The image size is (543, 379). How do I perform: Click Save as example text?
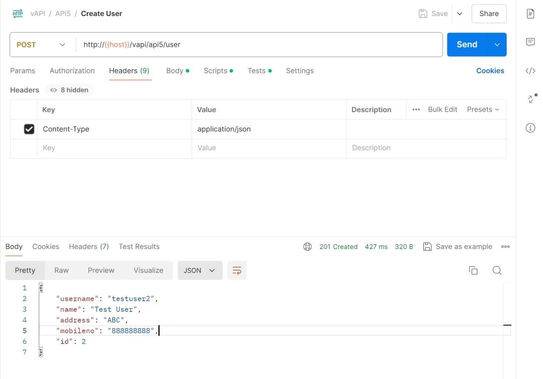click(x=464, y=246)
